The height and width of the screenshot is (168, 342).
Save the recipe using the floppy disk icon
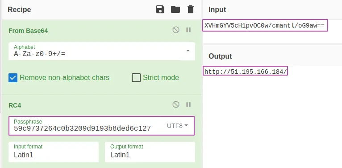[160, 9]
